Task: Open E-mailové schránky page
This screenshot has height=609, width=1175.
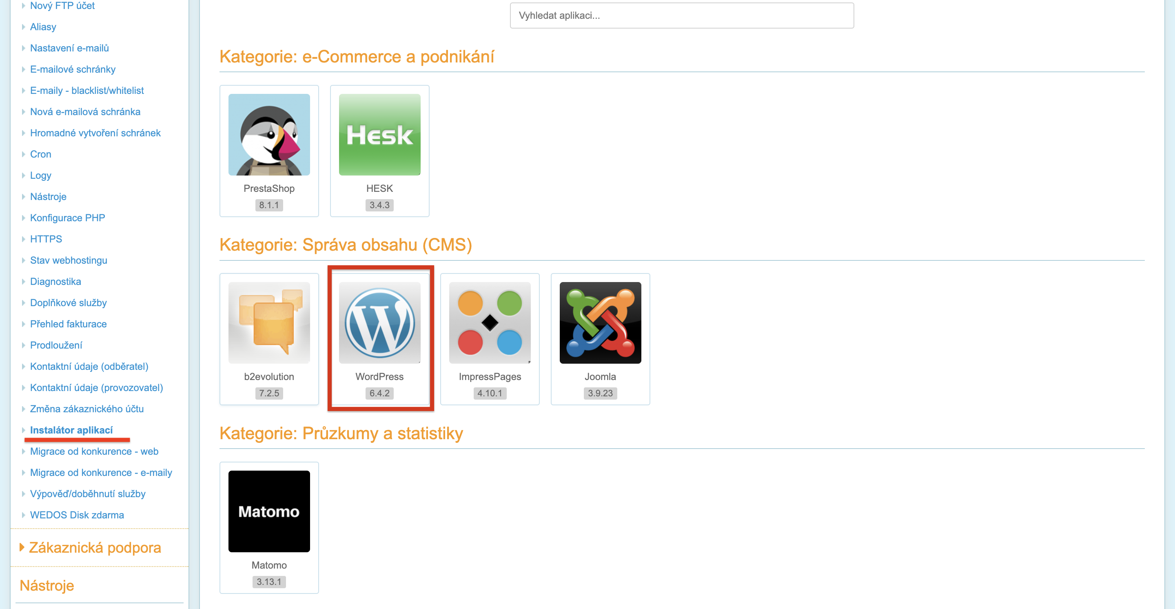Action: (73, 69)
